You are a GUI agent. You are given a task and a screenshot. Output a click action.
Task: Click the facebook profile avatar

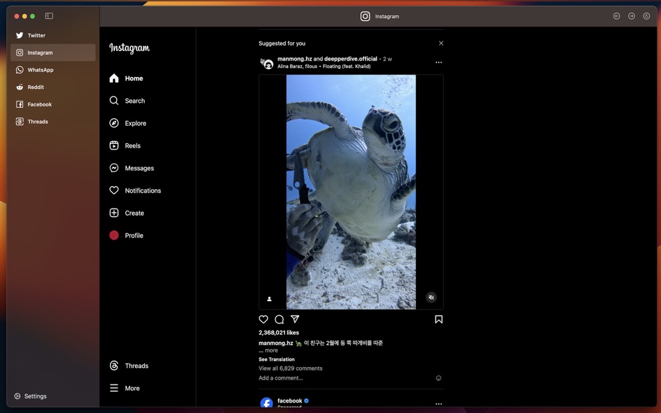[x=266, y=403]
